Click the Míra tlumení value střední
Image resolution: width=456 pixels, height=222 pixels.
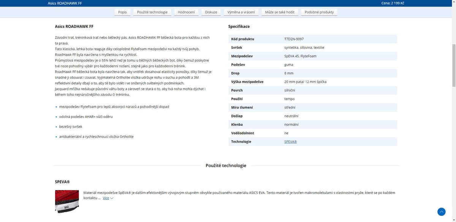pos(290,108)
